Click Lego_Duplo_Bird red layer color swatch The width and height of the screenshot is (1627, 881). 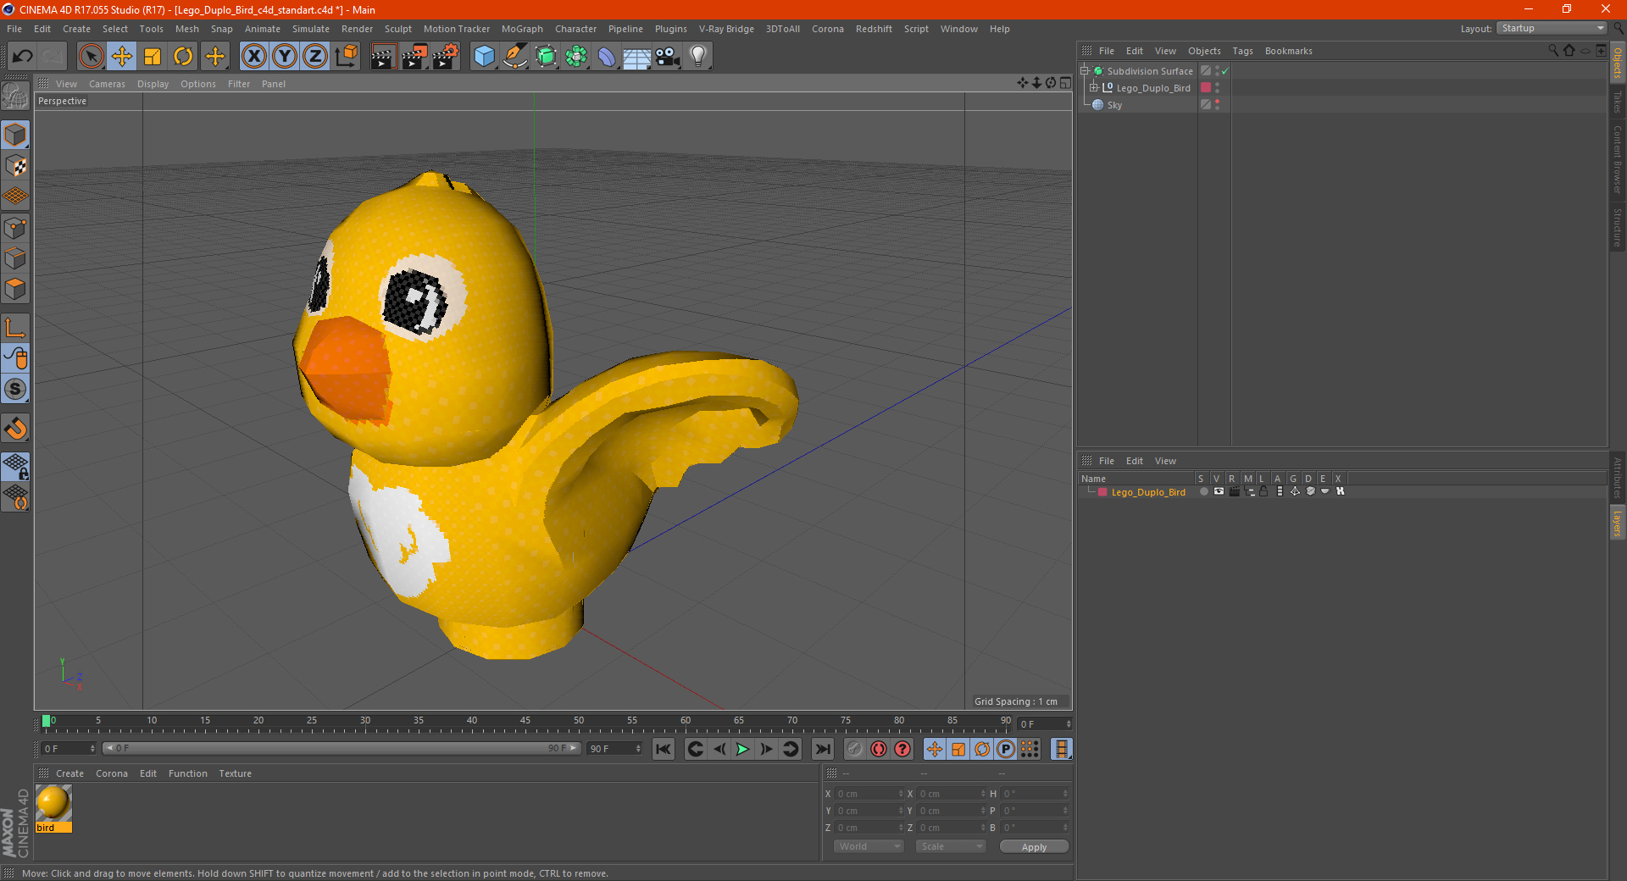1102,492
